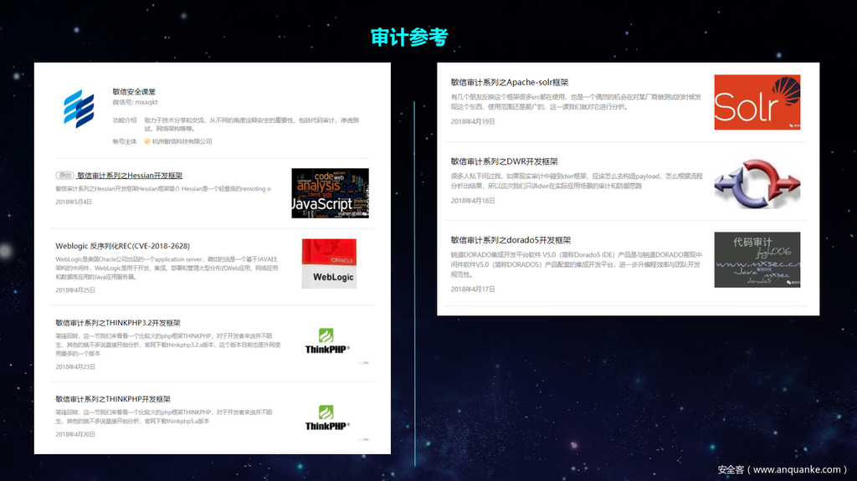Click the 帐号主体 label in the profile
The image size is (857, 481).
(125, 141)
